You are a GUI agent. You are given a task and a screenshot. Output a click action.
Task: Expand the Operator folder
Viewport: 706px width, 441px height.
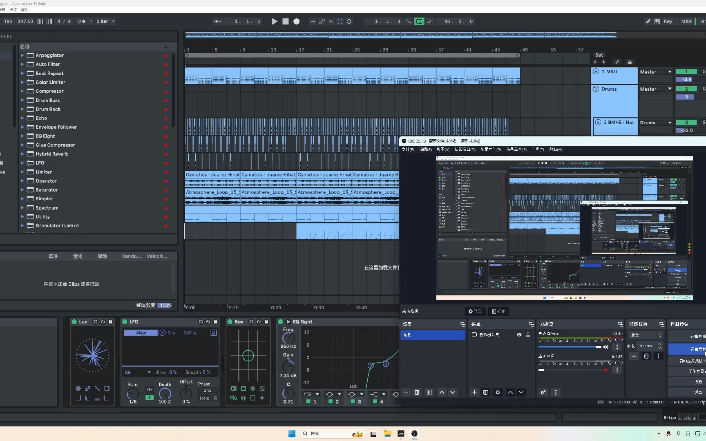click(x=22, y=181)
